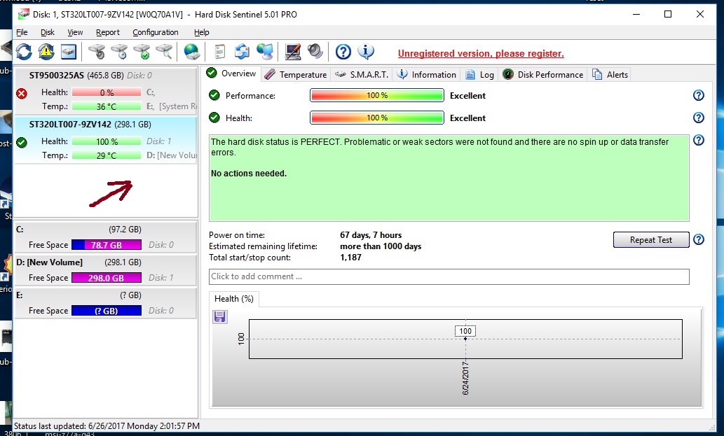
Task: Click the 'Unregistered version, please register' link
Action: (481, 54)
